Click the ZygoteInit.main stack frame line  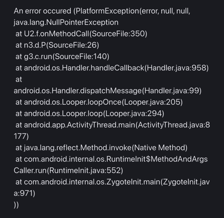[x=112, y=182]
